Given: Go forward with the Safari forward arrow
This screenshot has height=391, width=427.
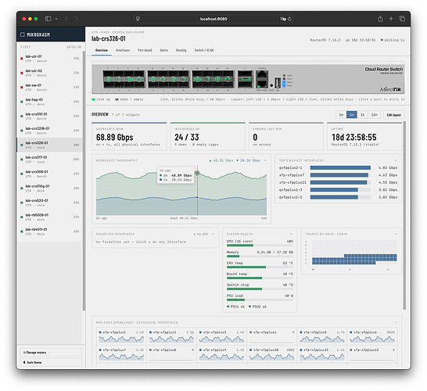Looking at the screenshot, I should [x=77, y=19].
